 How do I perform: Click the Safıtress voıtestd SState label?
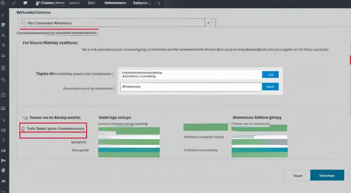(204, 137)
